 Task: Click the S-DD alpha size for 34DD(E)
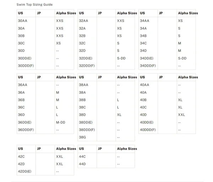(182, 58)
